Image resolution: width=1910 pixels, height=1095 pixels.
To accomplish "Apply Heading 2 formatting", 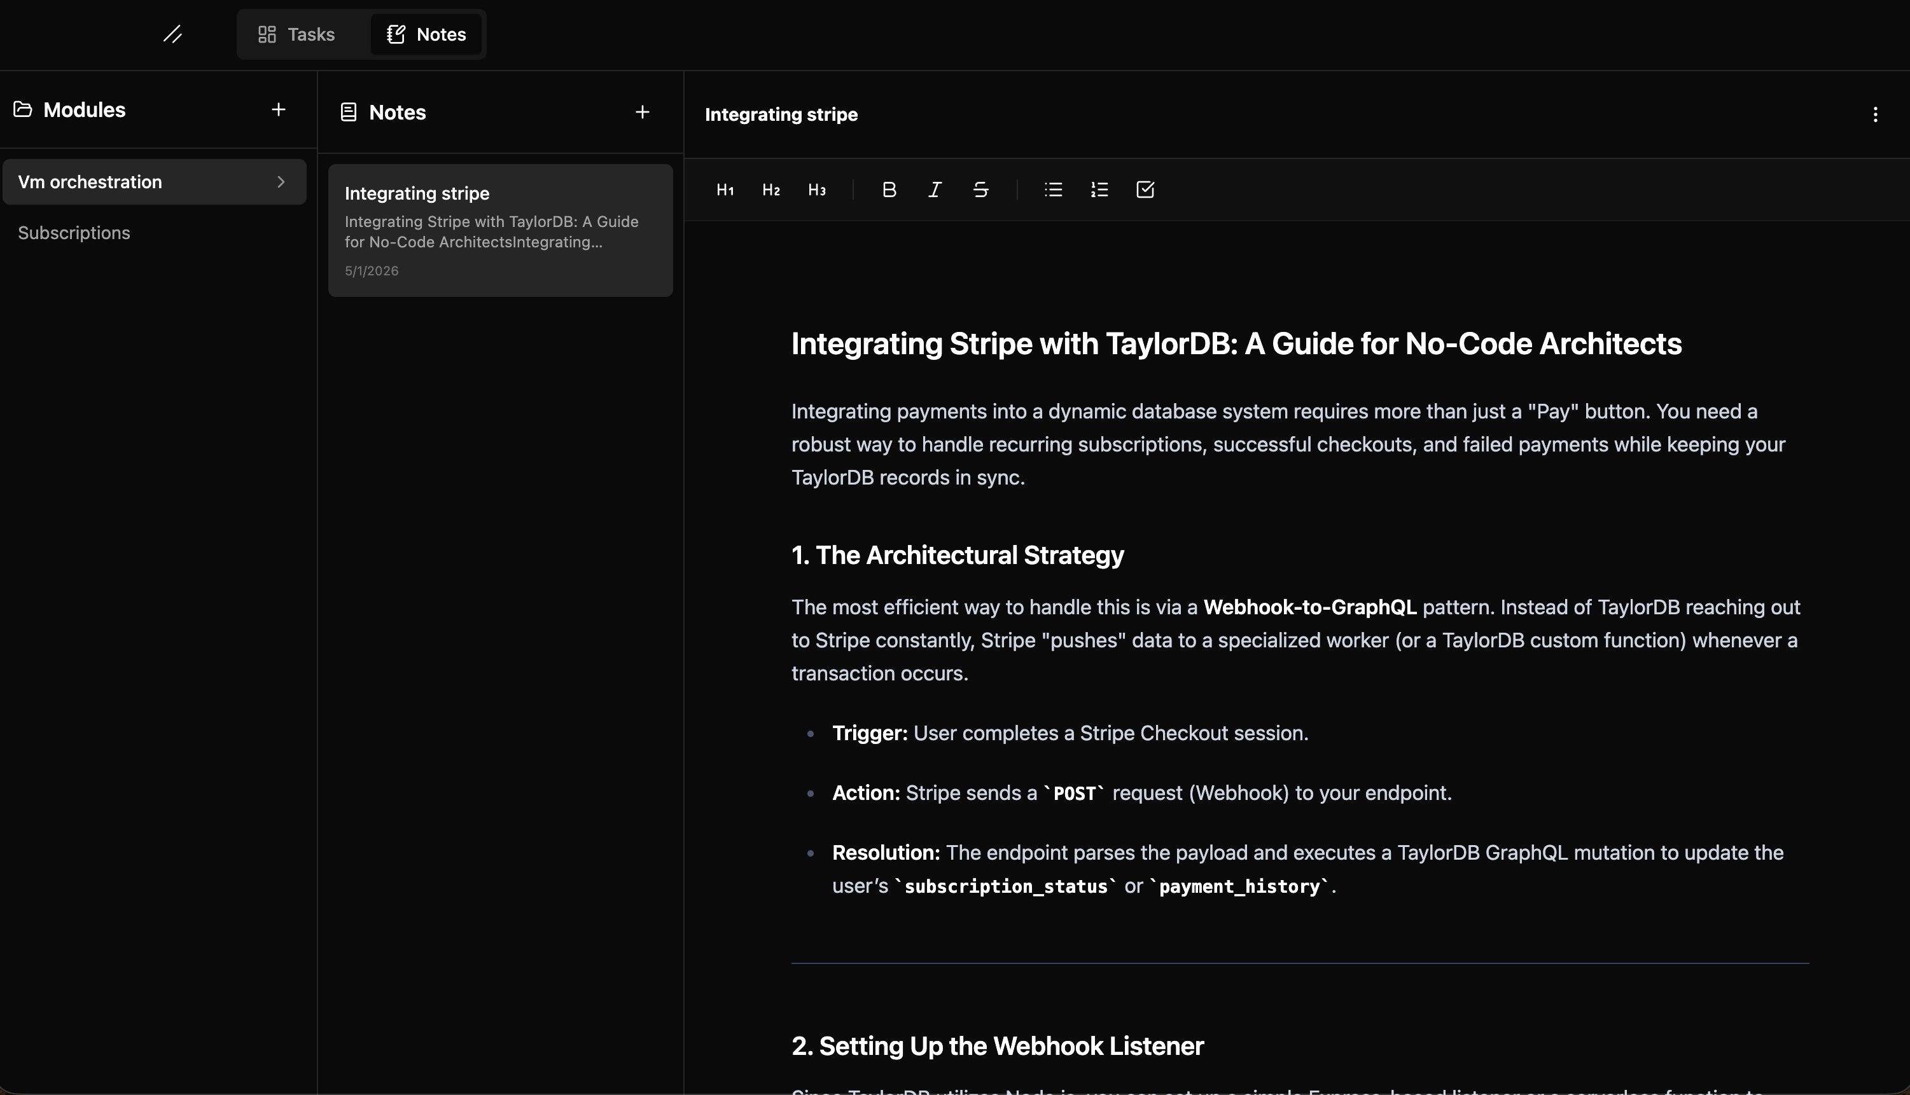I will 771,190.
